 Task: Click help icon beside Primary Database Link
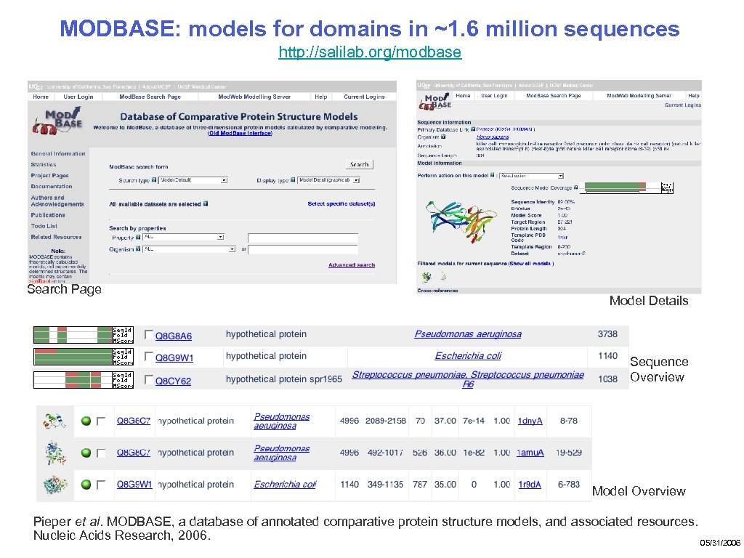(473, 129)
